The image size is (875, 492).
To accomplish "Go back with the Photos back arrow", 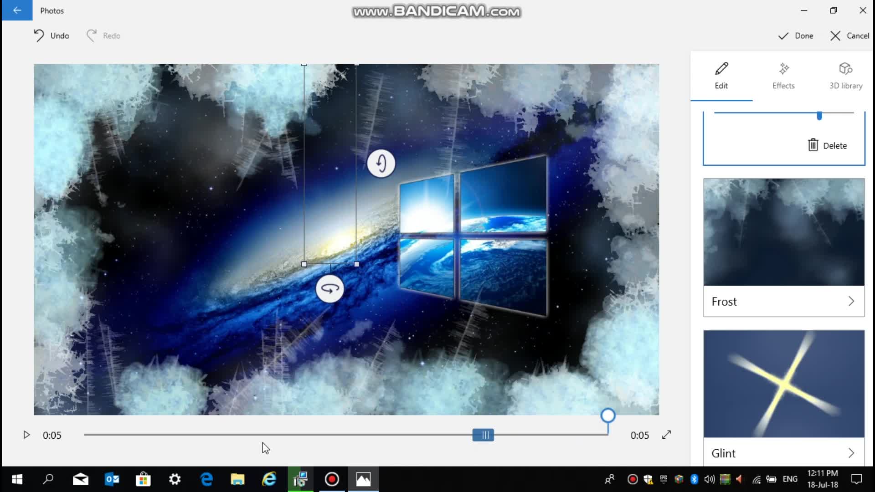I will [17, 10].
